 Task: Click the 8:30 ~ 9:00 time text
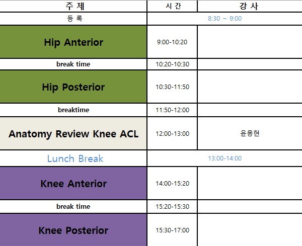point(224,19)
